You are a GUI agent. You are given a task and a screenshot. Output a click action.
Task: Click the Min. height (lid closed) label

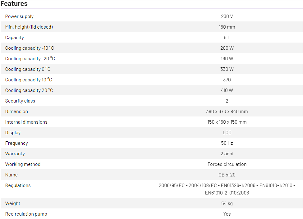point(29,27)
